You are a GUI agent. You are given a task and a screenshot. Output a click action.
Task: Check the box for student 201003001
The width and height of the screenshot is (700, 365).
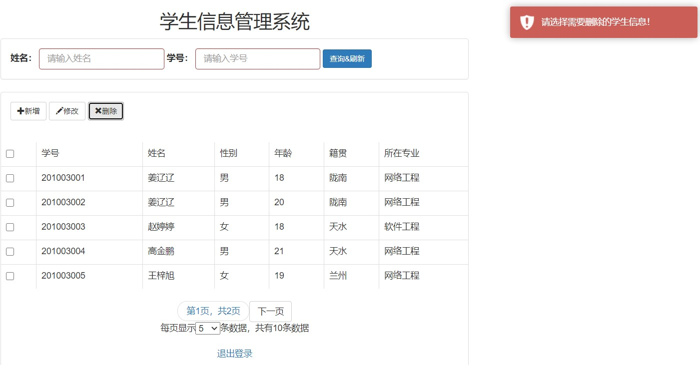10,178
